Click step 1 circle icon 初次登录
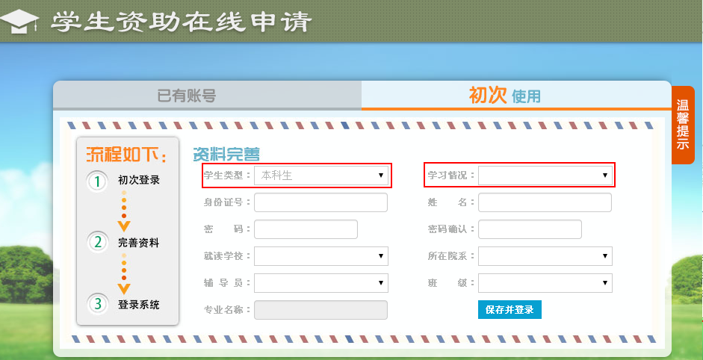Viewport: 703px width, 360px height. (97, 181)
